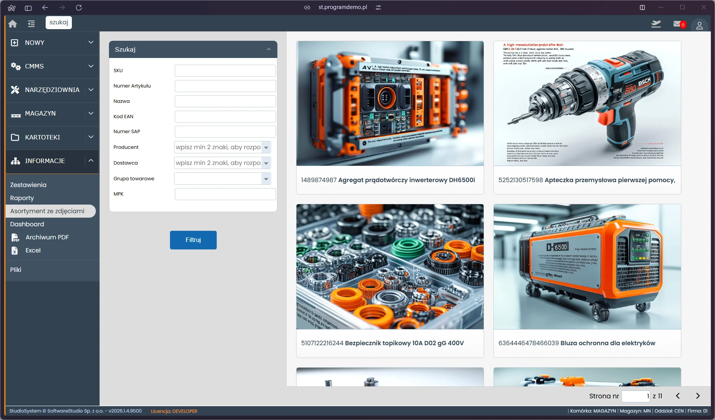715x420 pixels.
Task: Click the Filtruj button
Action: pos(193,240)
